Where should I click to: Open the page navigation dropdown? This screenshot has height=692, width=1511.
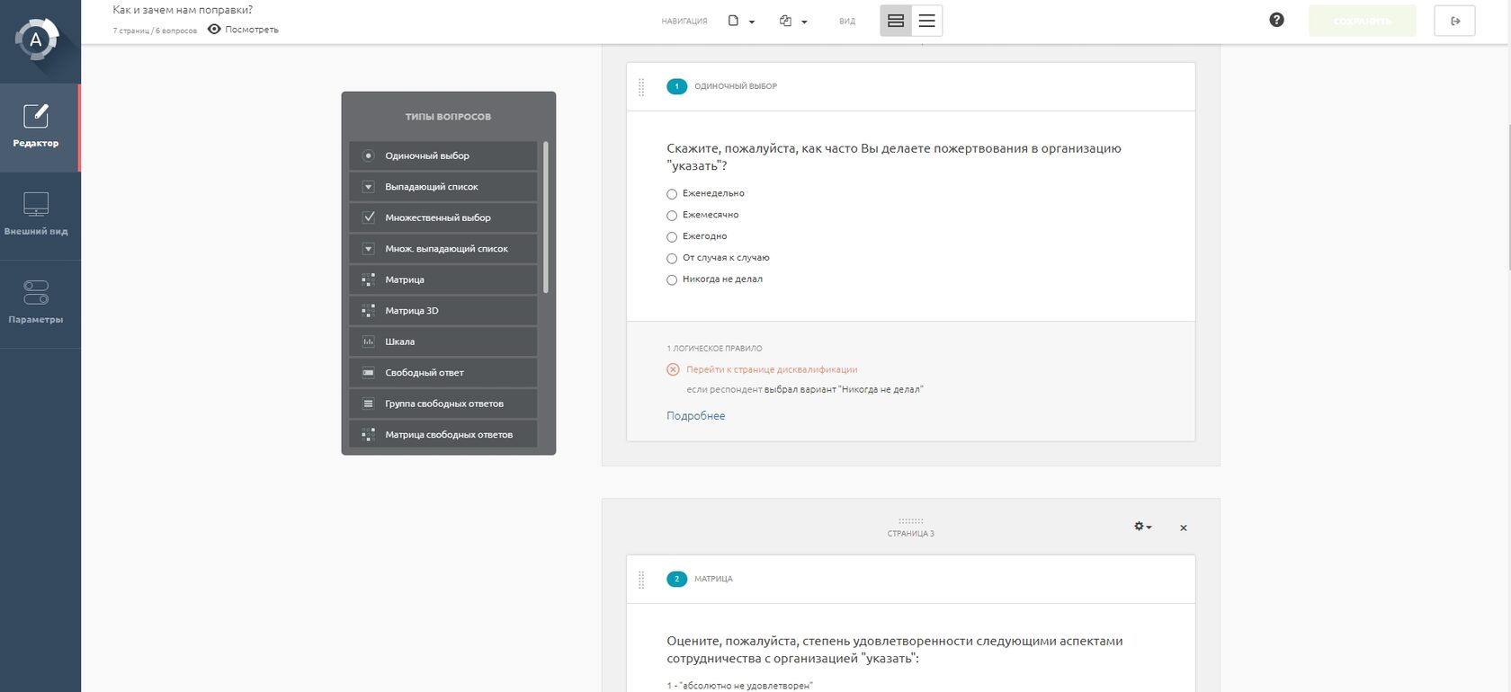[741, 21]
